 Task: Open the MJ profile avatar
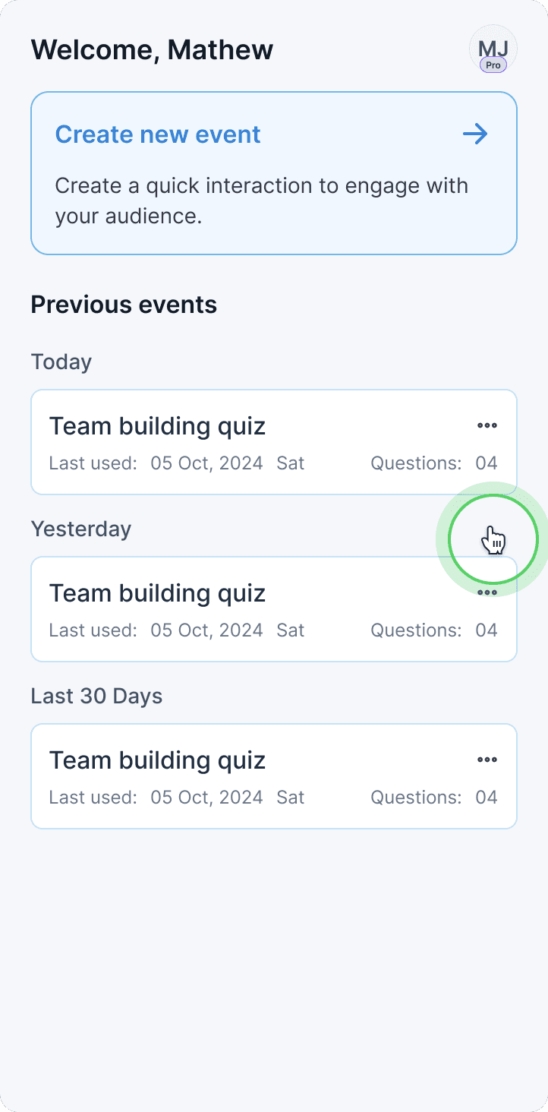point(493,46)
